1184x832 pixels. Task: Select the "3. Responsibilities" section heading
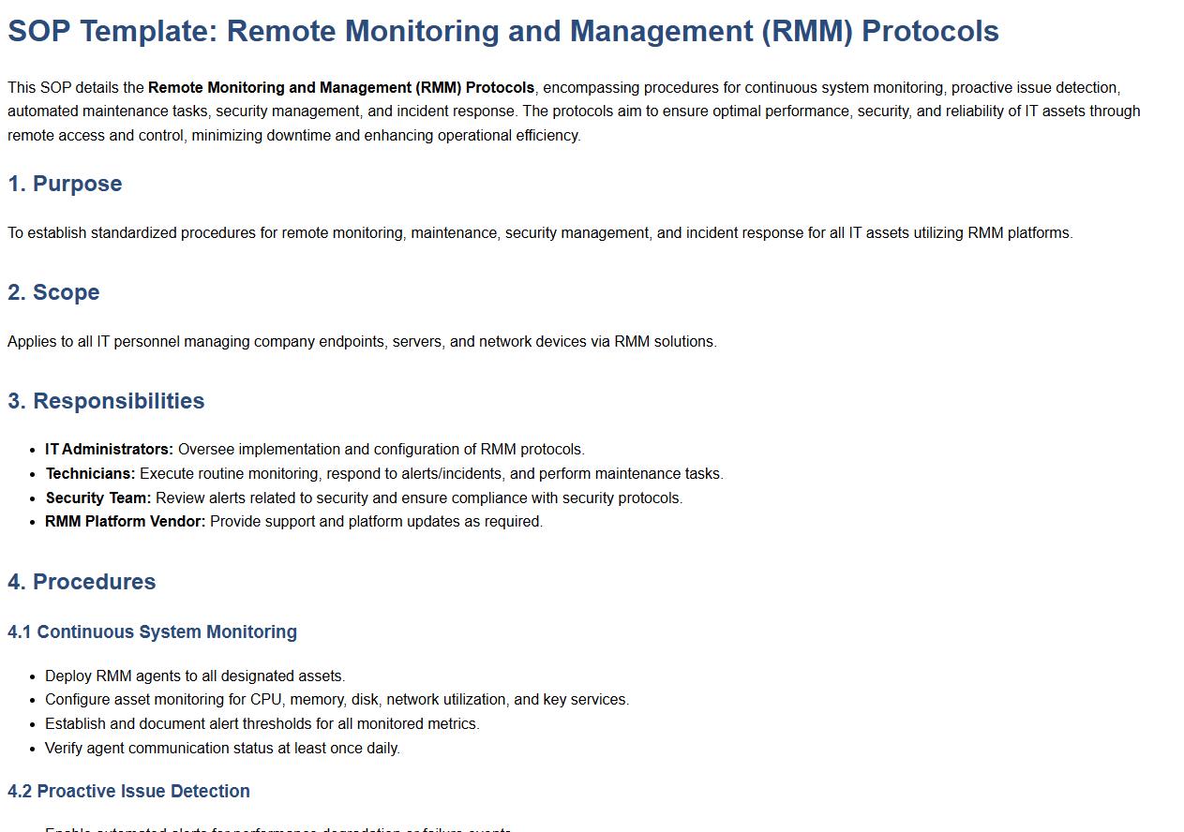pyautogui.click(x=106, y=401)
